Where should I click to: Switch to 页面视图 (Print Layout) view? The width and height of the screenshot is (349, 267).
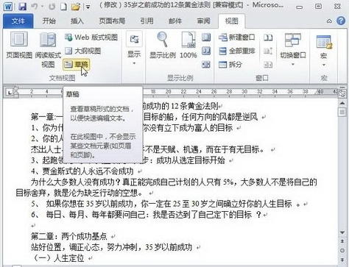(19, 46)
